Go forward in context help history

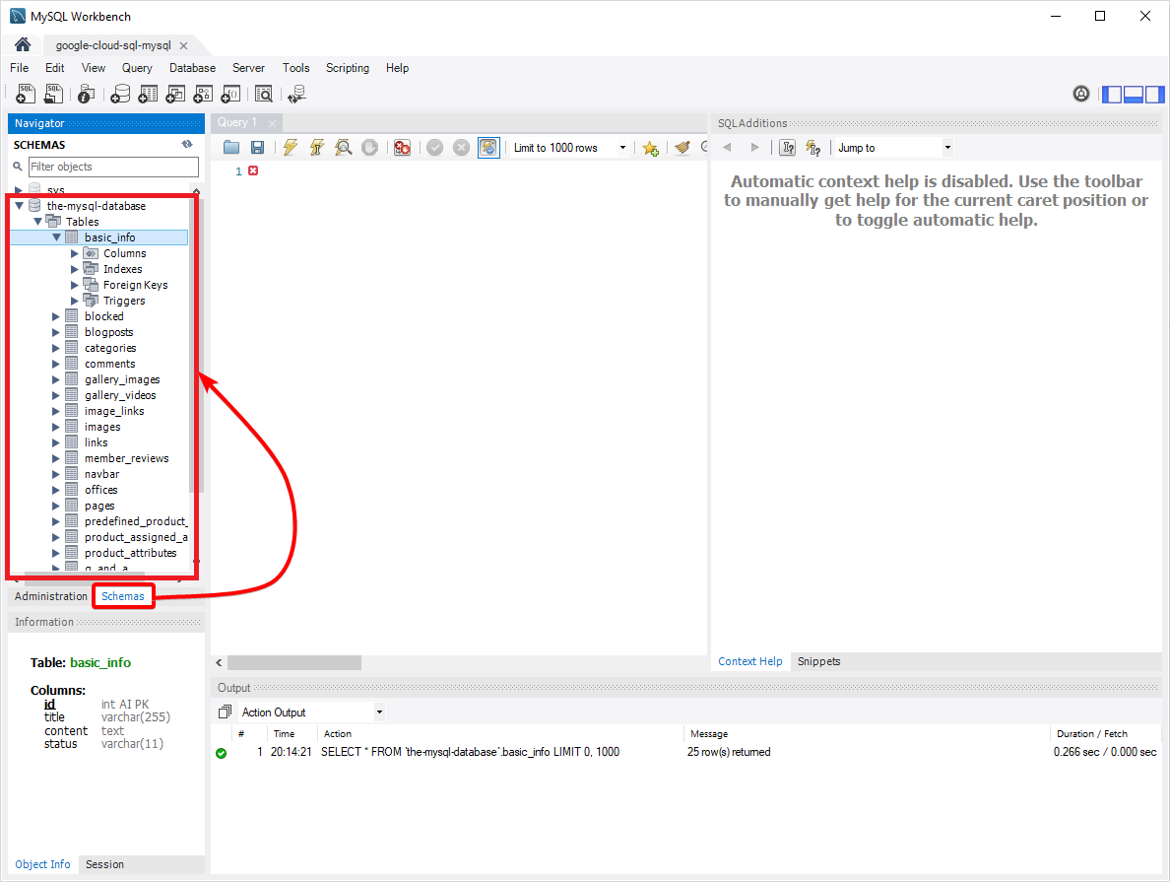754,147
